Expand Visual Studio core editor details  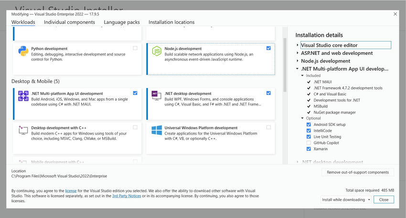[x=298, y=45]
